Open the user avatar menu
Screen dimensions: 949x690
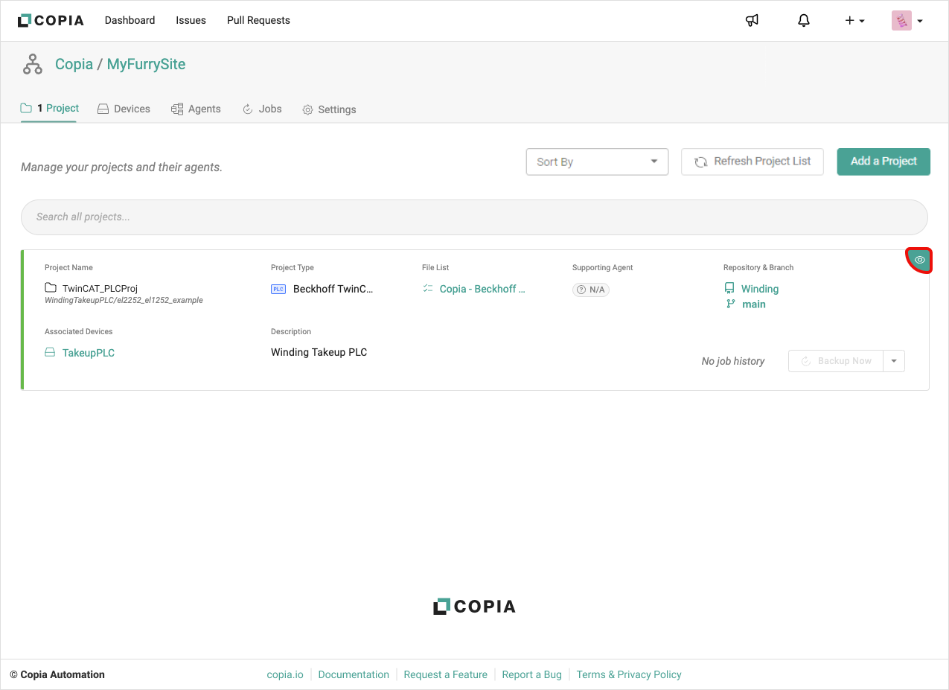[907, 21]
